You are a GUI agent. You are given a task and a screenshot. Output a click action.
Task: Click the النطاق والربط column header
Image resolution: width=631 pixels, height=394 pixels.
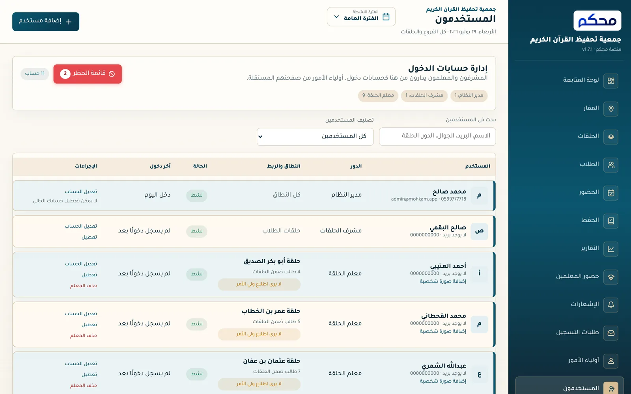point(284,166)
